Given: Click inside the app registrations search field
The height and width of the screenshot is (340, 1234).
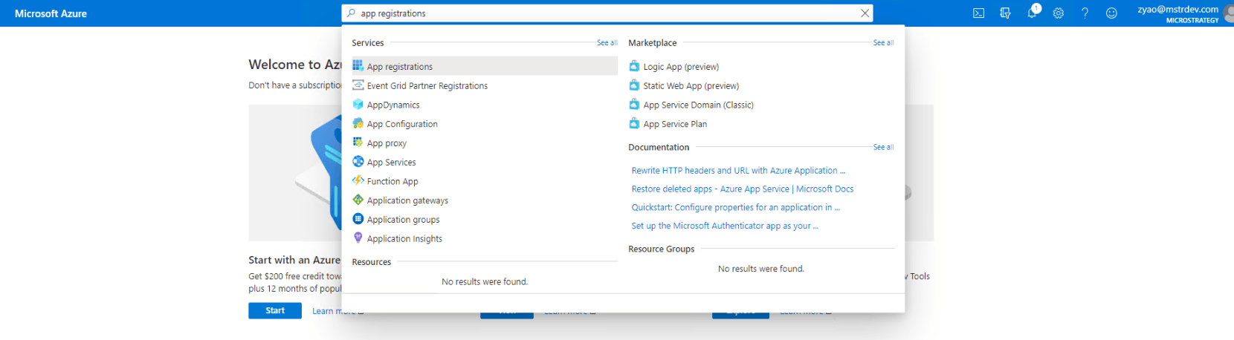Looking at the screenshot, I should [607, 13].
